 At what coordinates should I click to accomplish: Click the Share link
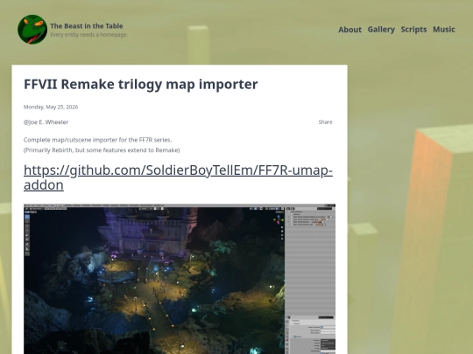click(x=326, y=121)
